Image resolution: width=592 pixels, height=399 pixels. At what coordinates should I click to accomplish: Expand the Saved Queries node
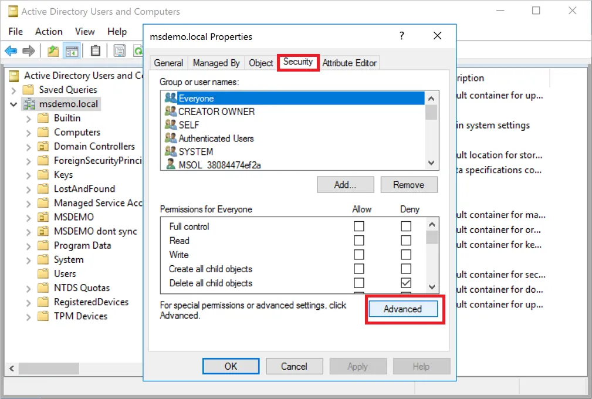tap(13, 90)
